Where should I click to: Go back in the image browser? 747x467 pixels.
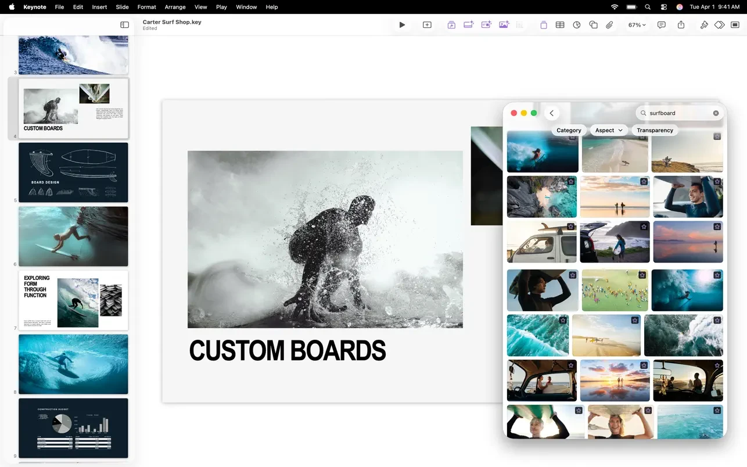coord(552,113)
